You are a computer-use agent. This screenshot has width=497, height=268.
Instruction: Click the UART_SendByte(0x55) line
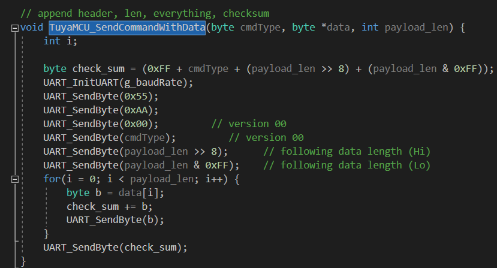(x=101, y=97)
